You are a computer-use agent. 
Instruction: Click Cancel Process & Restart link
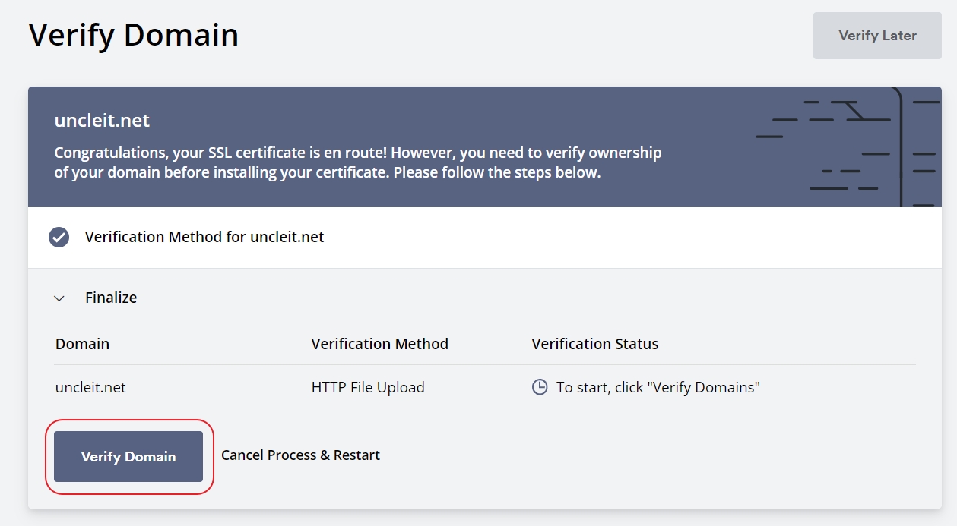point(300,455)
